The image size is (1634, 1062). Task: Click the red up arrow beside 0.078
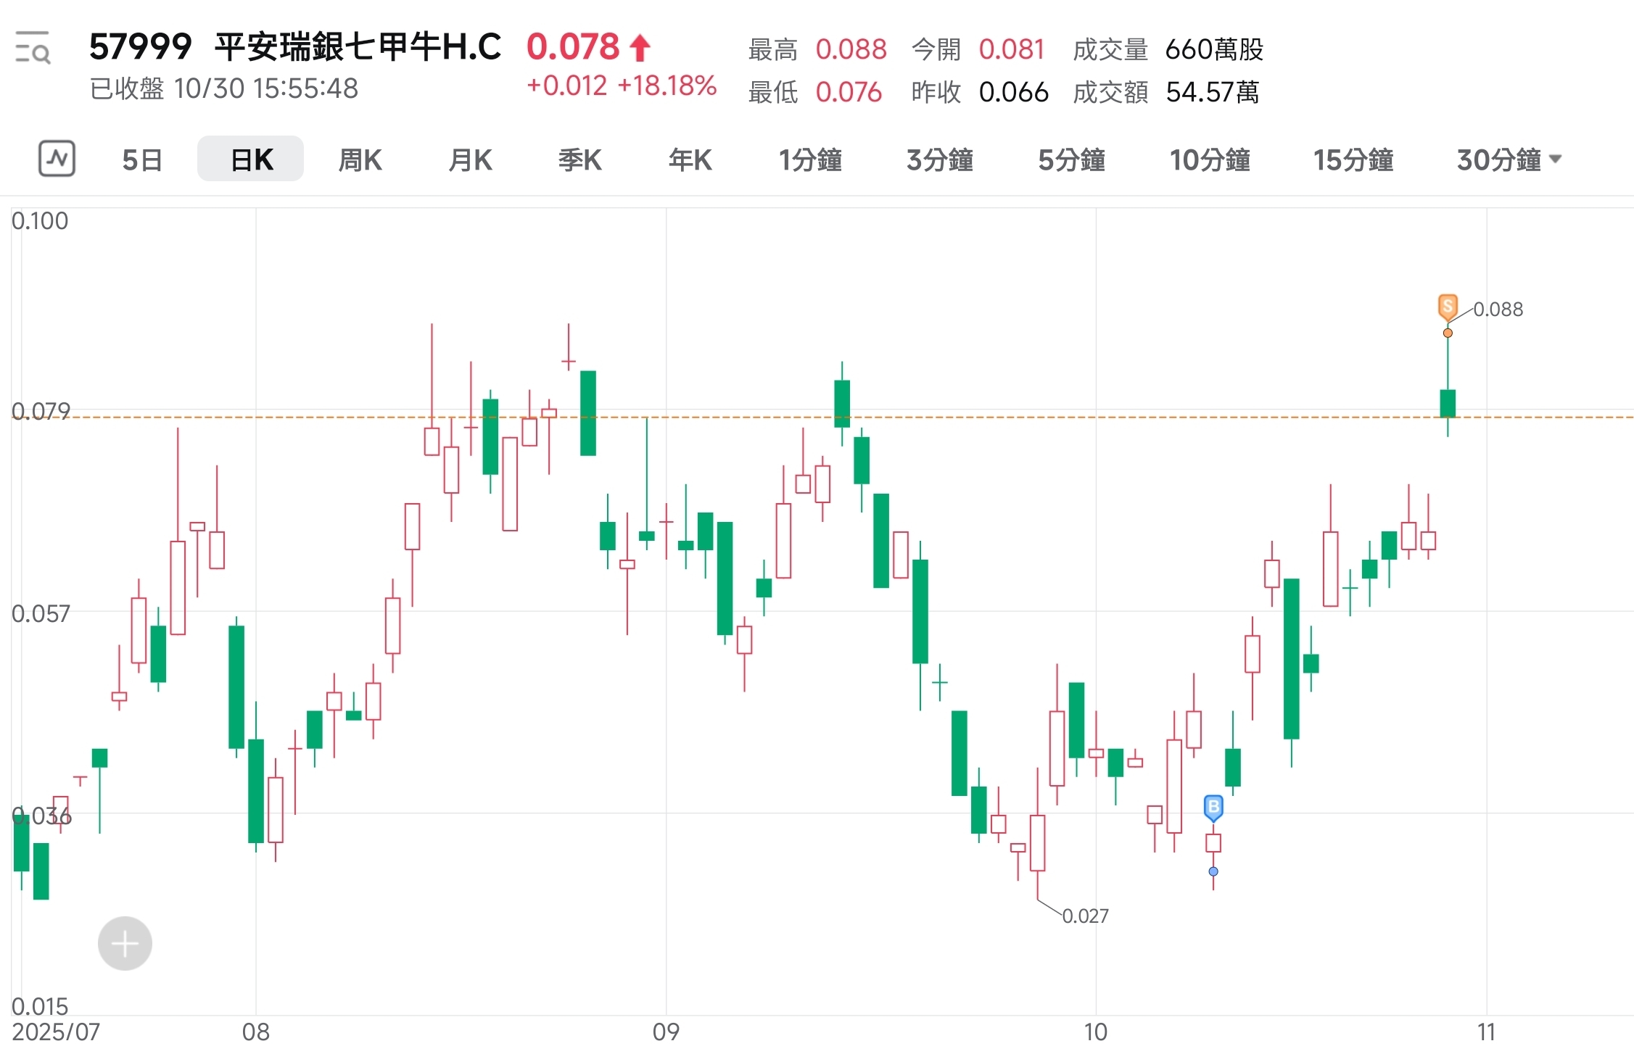pos(637,47)
